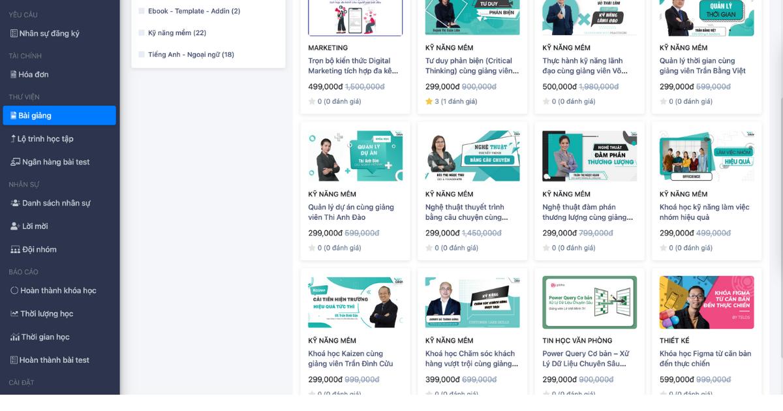Image resolution: width=783 pixels, height=411 pixels.
Task: Open Khoá học kỹ năng làm việc nhóm
Action: click(x=705, y=212)
